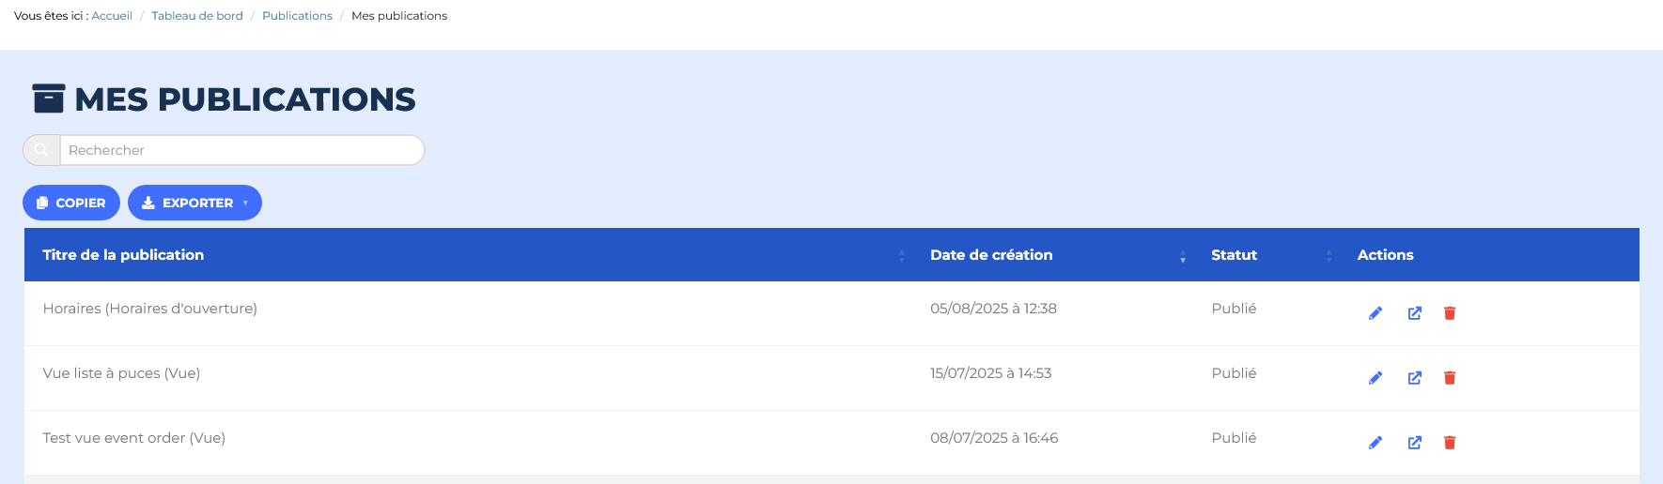
Task: Open Test vue event order external link icon
Action: tap(1414, 443)
